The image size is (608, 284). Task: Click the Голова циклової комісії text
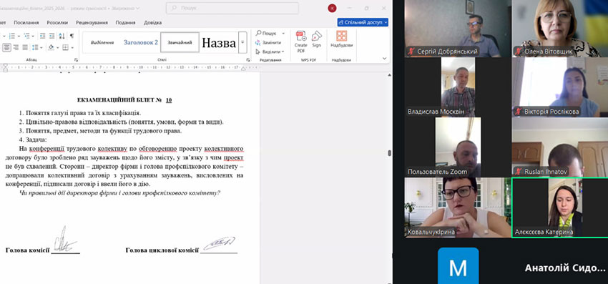pyautogui.click(x=162, y=250)
